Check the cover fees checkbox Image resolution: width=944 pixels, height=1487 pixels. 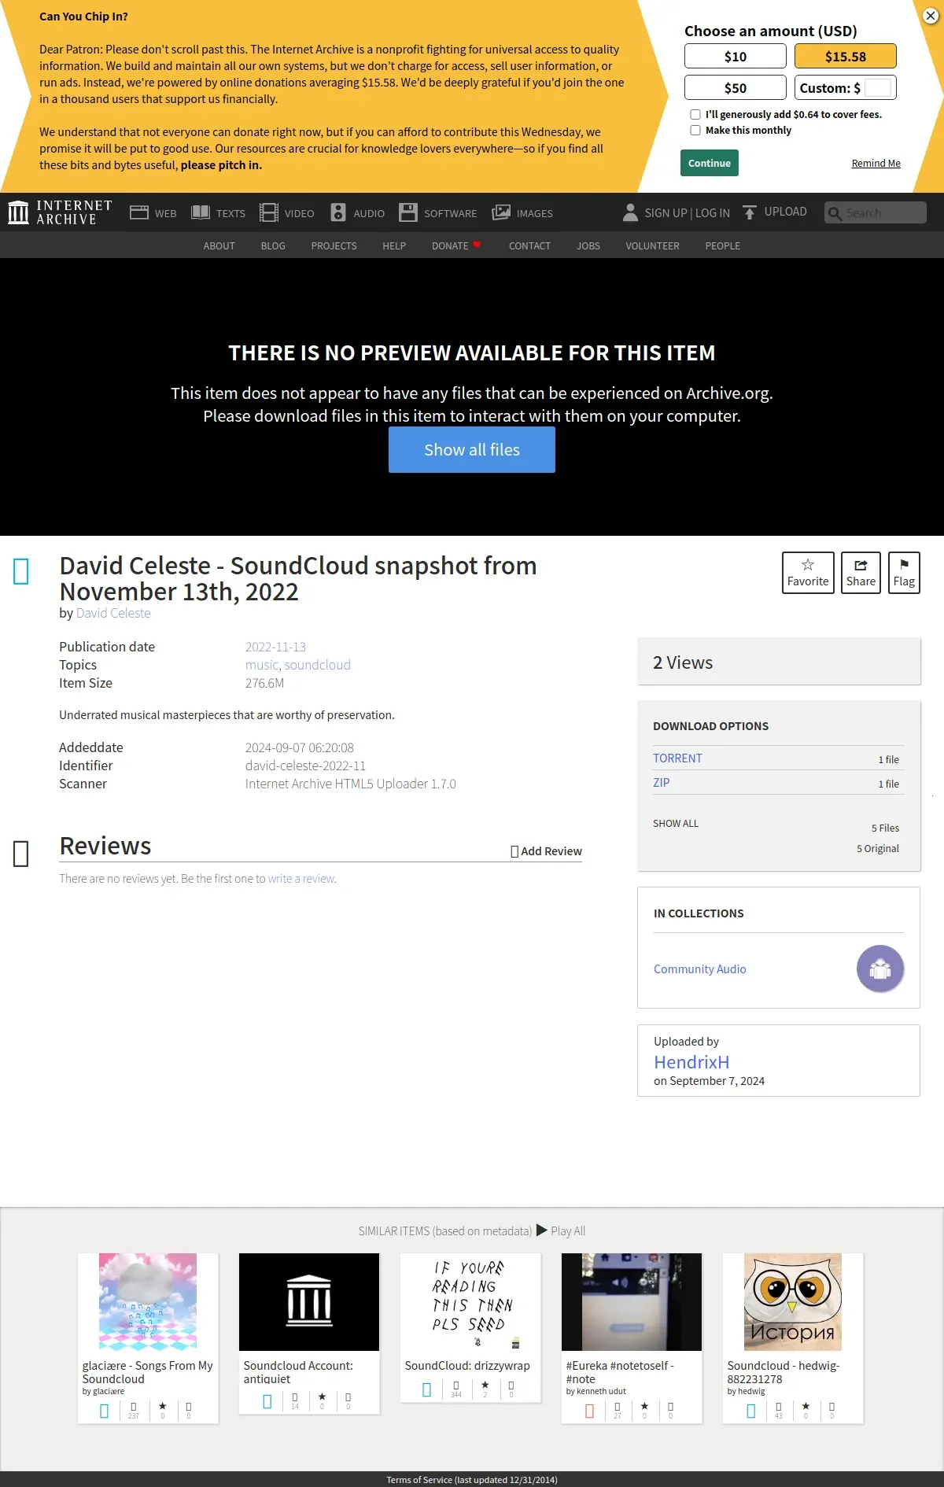695,115
